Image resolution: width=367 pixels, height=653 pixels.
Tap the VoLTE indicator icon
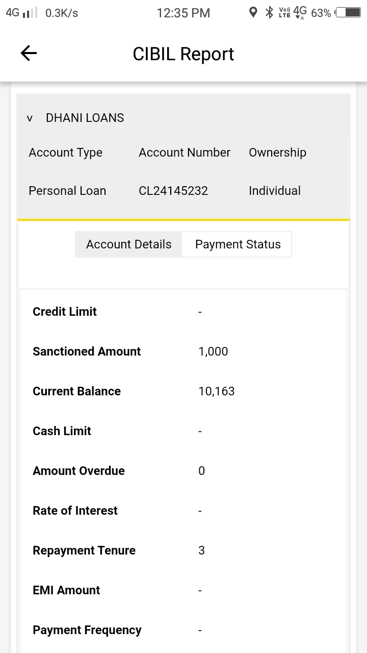click(284, 13)
